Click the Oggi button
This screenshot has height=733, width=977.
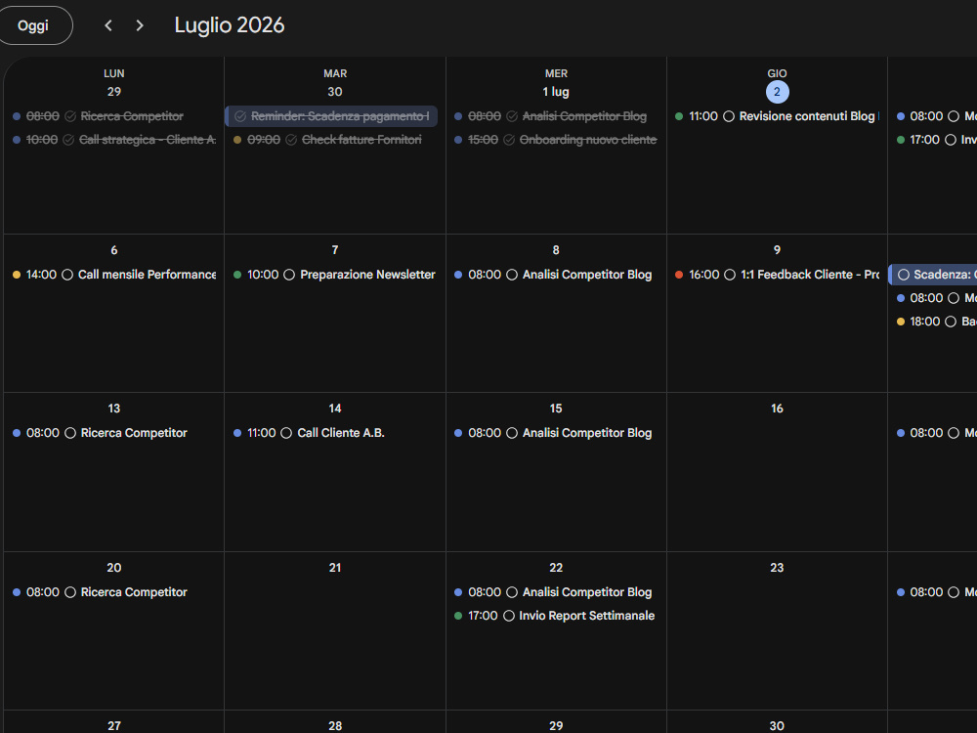pos(34,25)
